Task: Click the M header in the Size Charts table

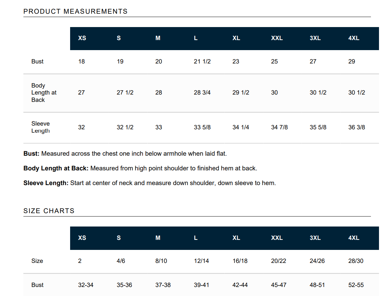Action: [x=158, y=238]
